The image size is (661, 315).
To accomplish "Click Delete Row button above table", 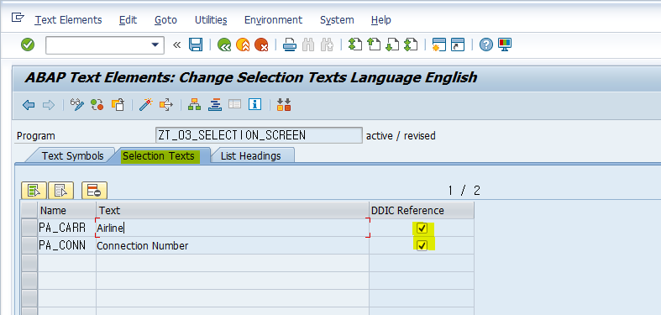I will 94,191.
